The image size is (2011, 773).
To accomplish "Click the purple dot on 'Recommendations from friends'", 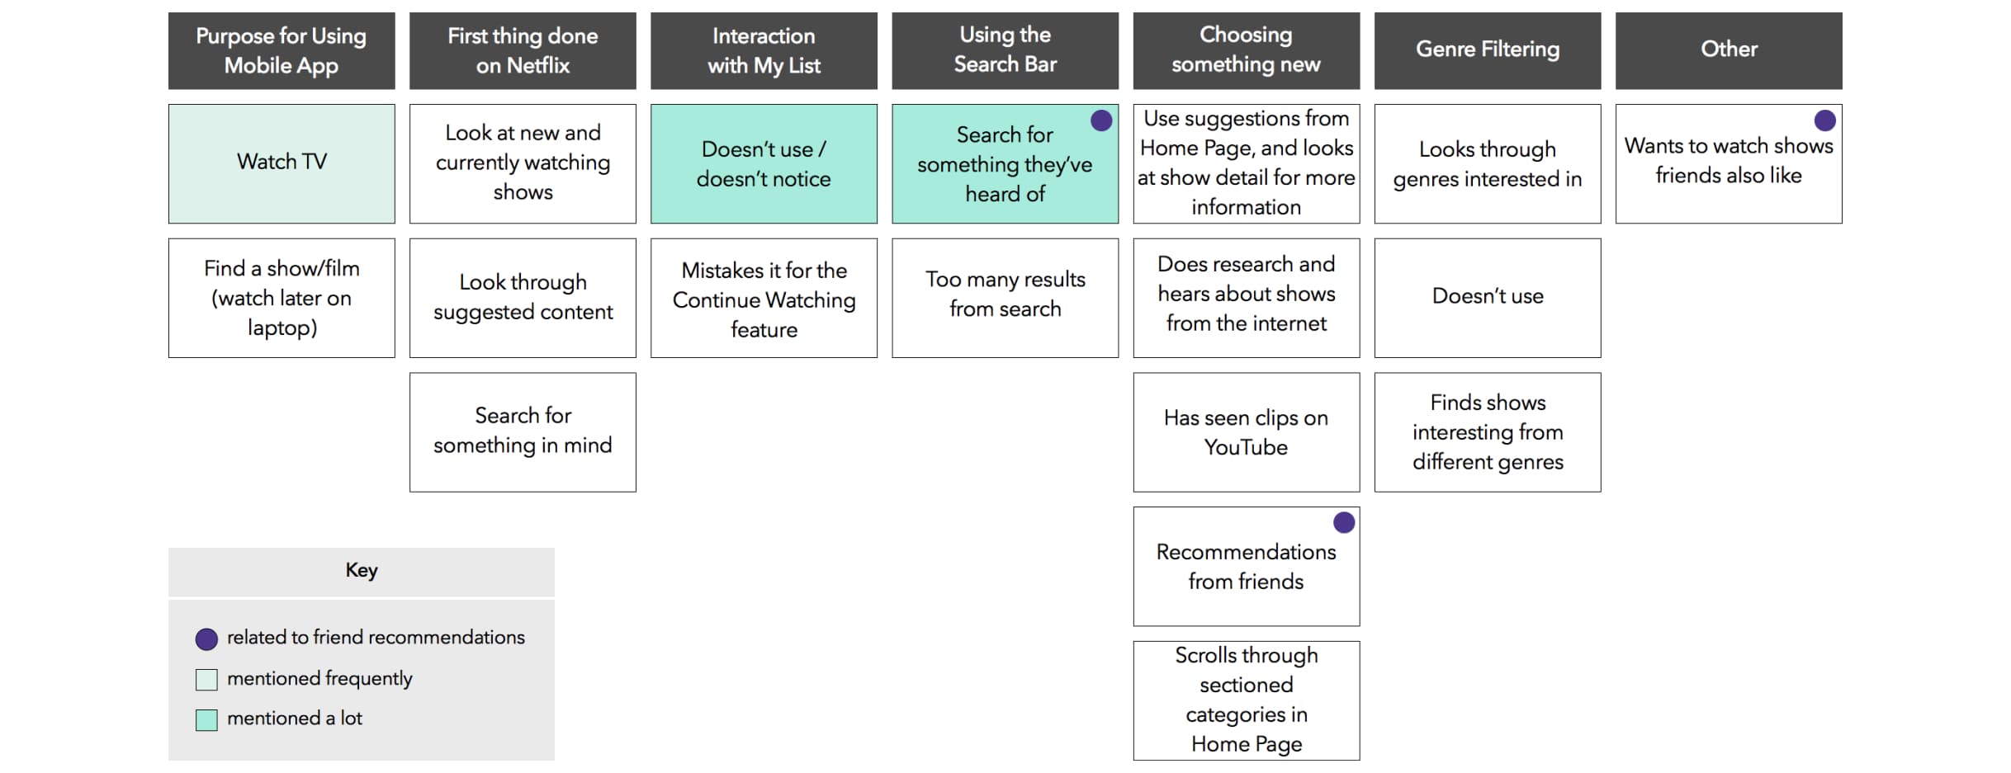I will tap(1344, 523).
